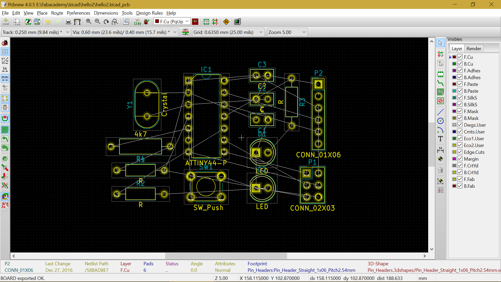Image resolution: width=501 pixels, height=282 pixels.
Task: Toggle the Margin layer checkbox
Action: [x=460, y=159]
